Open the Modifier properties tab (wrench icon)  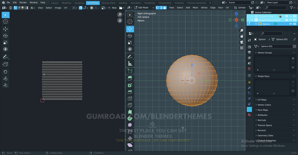pos(249,88)
